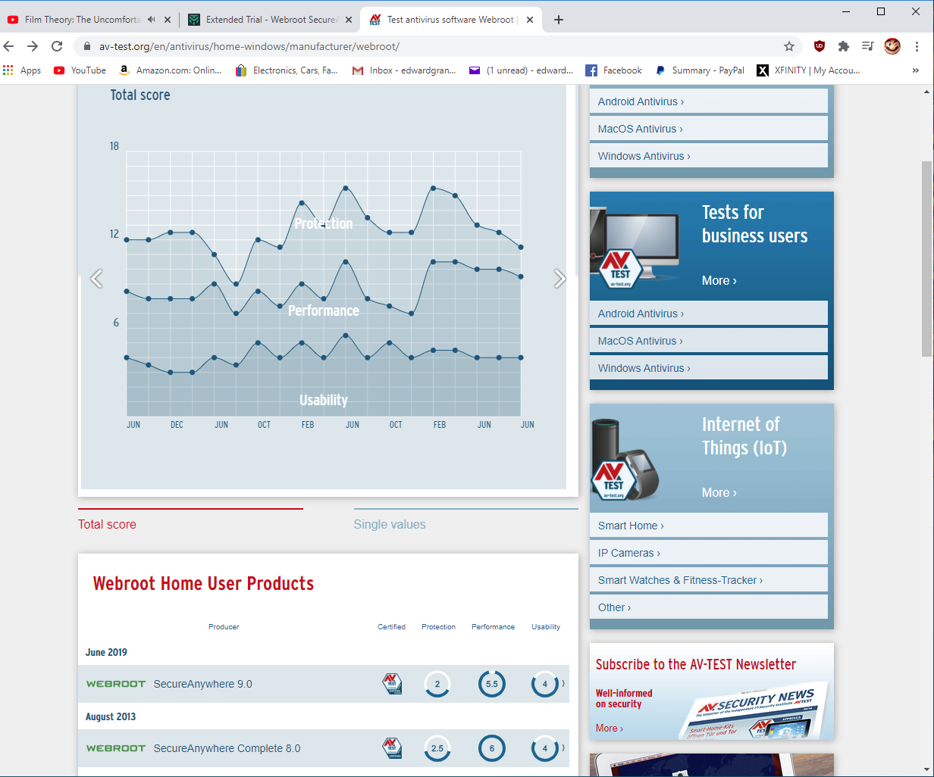Click protection score 2.5 for SecureAnywhere Complete 8.0
Image resolution: width=934 pixels, height=777 pixels.
click(437, 748)
